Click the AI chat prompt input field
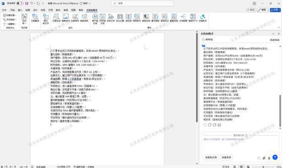The height and width of the screenshot is (168, 282). [x=240, y=145]
